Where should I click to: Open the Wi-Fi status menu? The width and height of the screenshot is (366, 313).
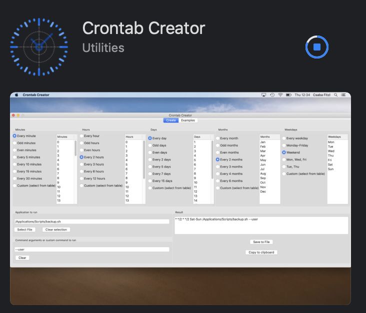[x=280, y=95]
